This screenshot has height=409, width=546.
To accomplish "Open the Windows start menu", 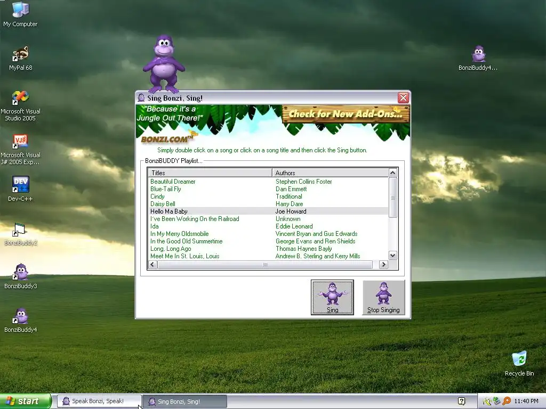I will [x=26, y=402].
